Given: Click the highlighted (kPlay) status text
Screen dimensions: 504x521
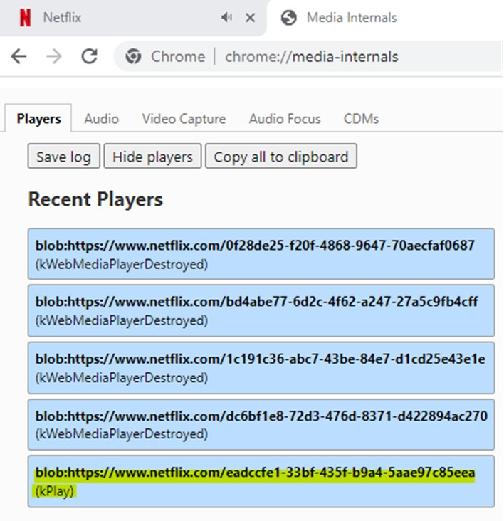Looking at the screenshot, I should coord(55,491).
